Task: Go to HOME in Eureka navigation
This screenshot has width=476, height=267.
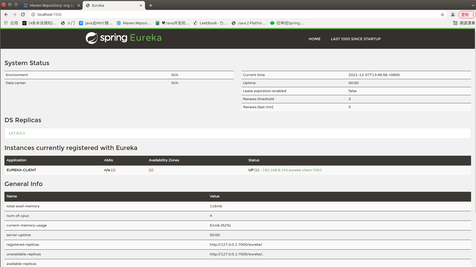Action: (x=315, y=39)
